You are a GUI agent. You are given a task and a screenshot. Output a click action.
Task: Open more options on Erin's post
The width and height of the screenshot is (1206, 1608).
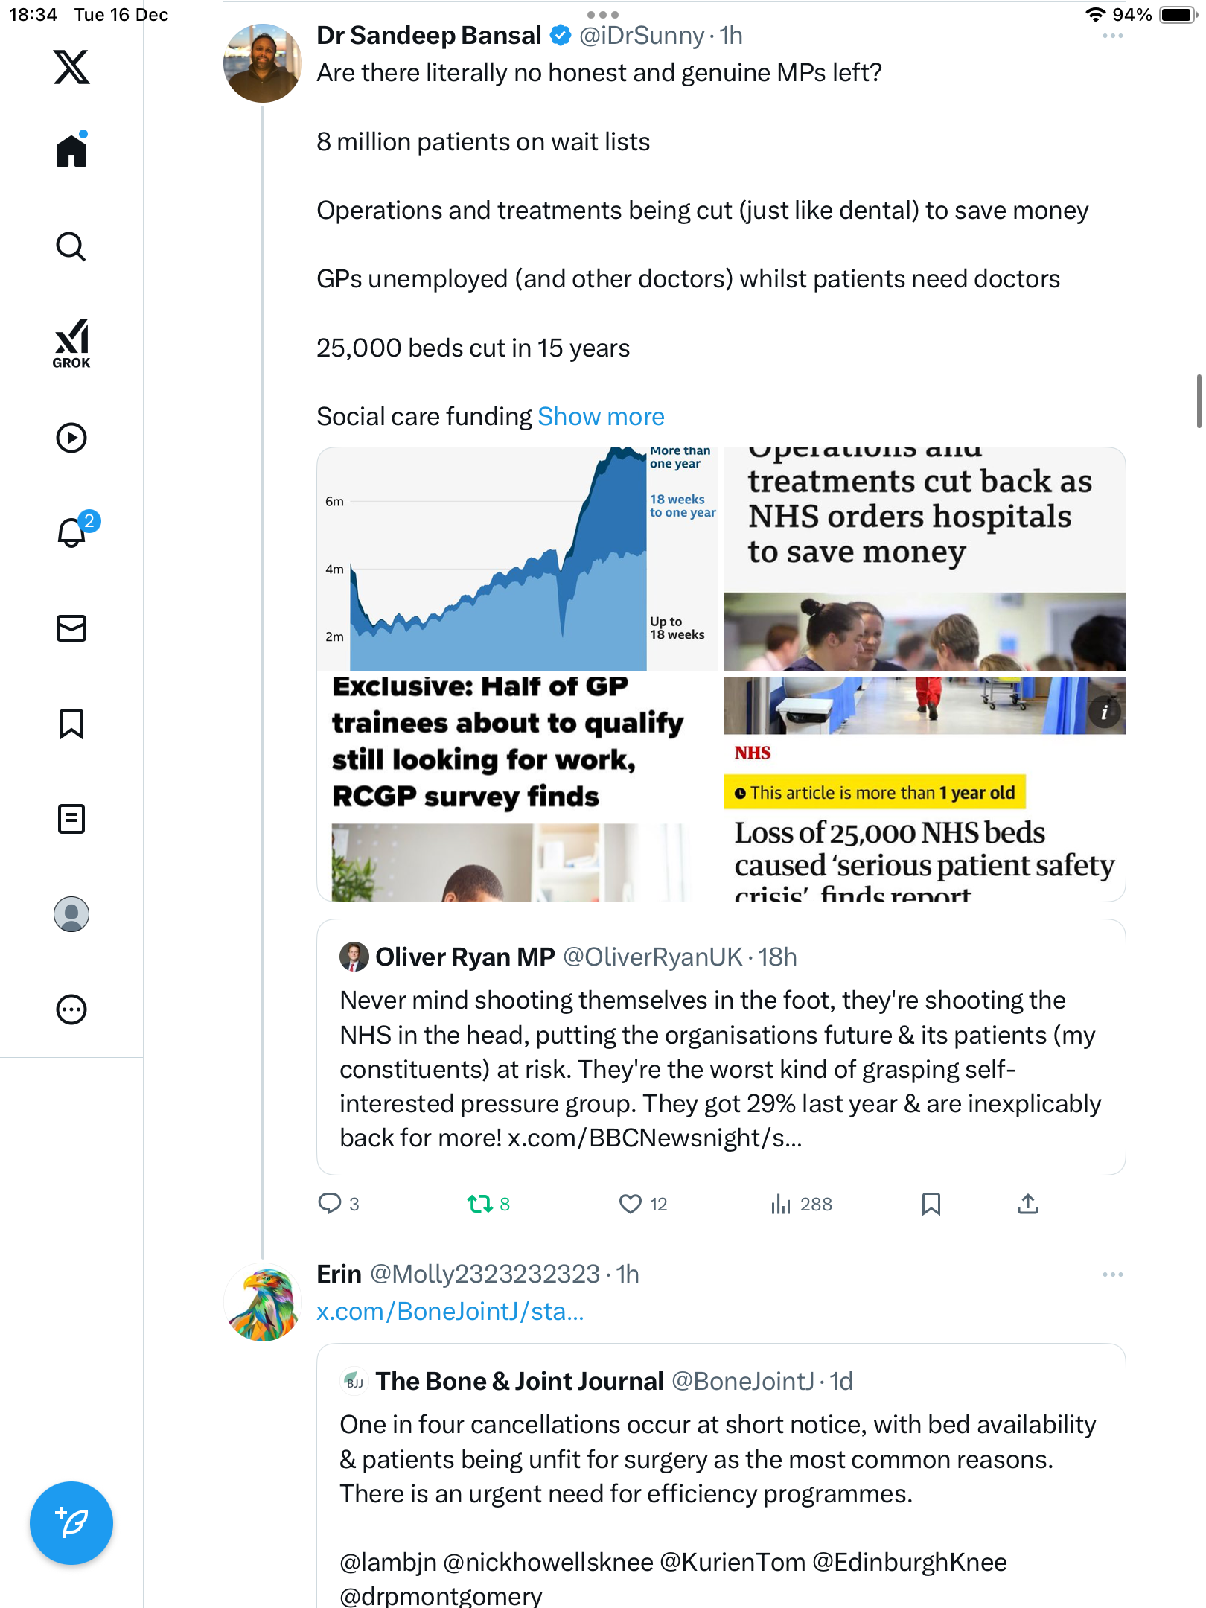click(1112, 1274)
